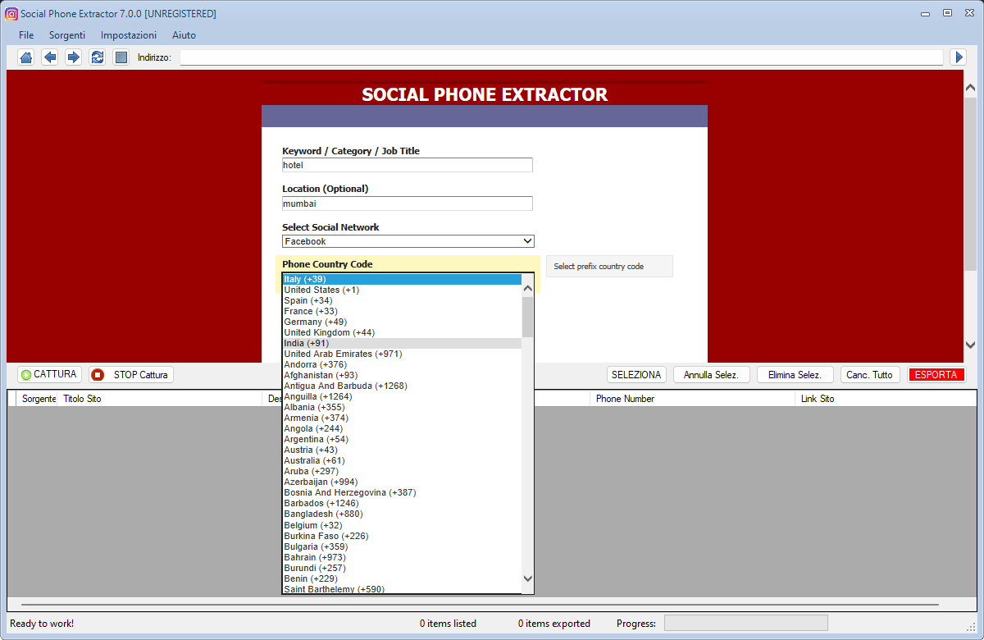Choose Spain (+34) country code
The width and height of the screenshot is (984, 640).
pos(402,300)
